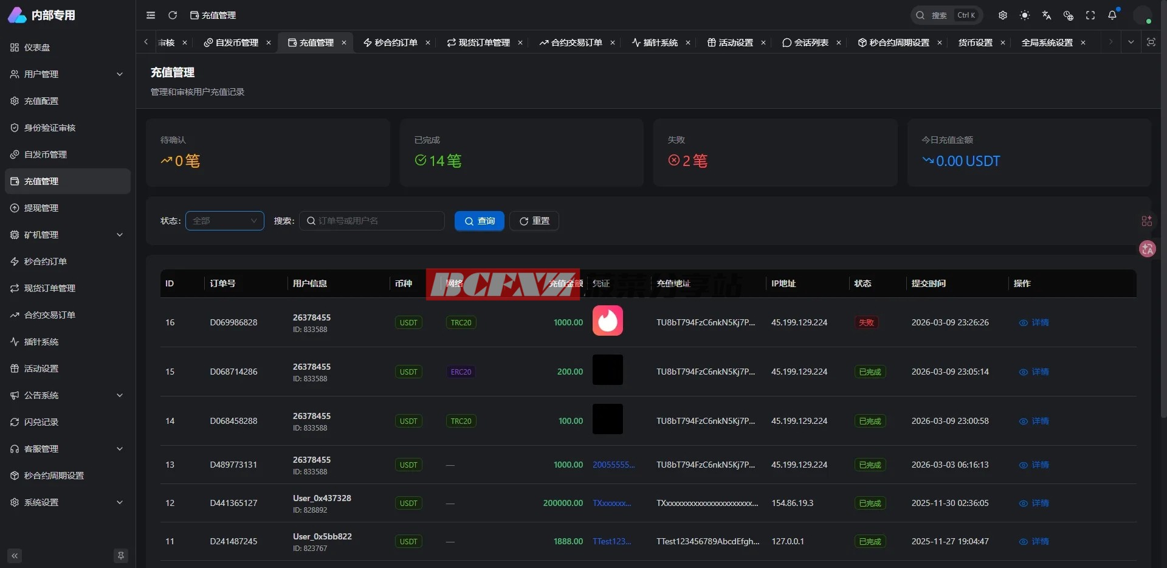
Task: Open the settings gear icon in the header
Action: point(1003,15)
